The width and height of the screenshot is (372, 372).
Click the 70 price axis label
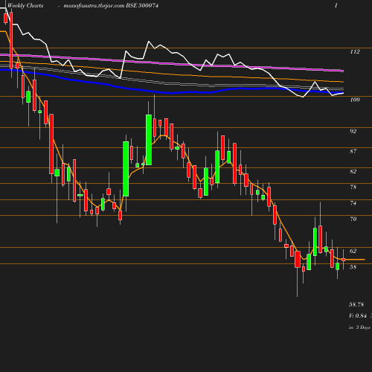(x=353, y=219)
